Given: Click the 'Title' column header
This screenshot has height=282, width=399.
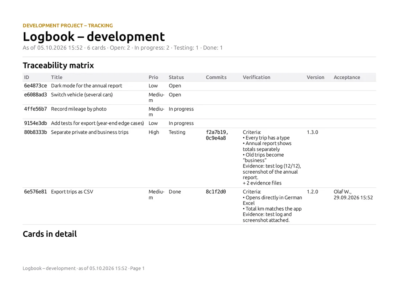Looking at the screenshot, I should 57,77.
